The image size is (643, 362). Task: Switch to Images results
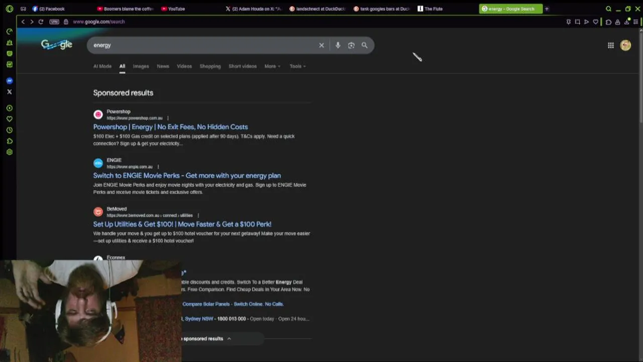coord(141,66)
